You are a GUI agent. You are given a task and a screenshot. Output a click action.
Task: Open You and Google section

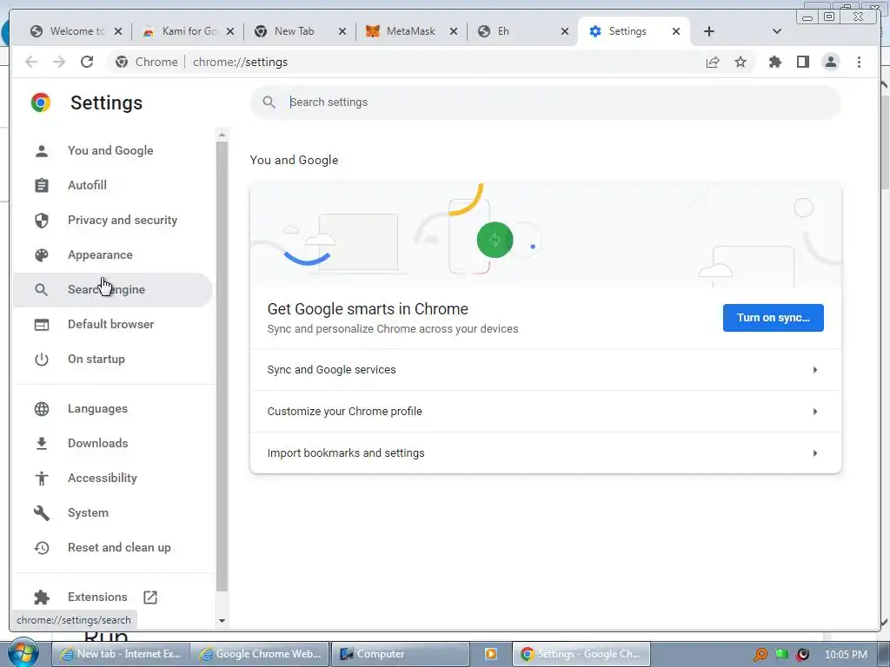[x=112, y=150]
